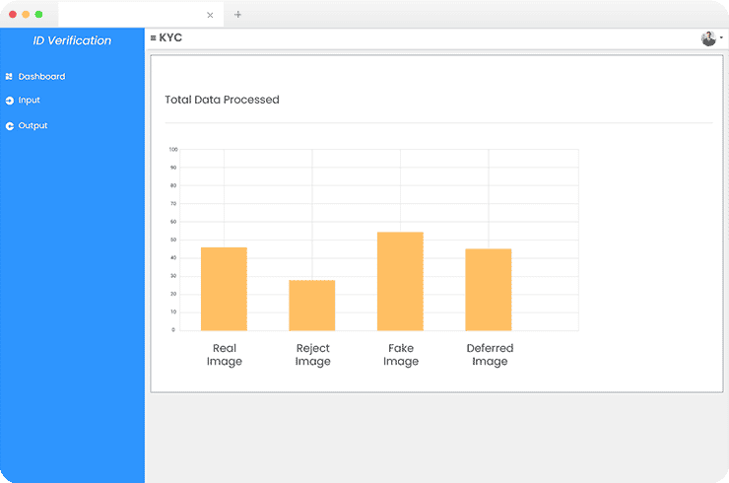Image resolution: width=729 pixels, height=483 pixels.
Task: Click the ID Verification sidebar title
Action: tap(72, 41)
